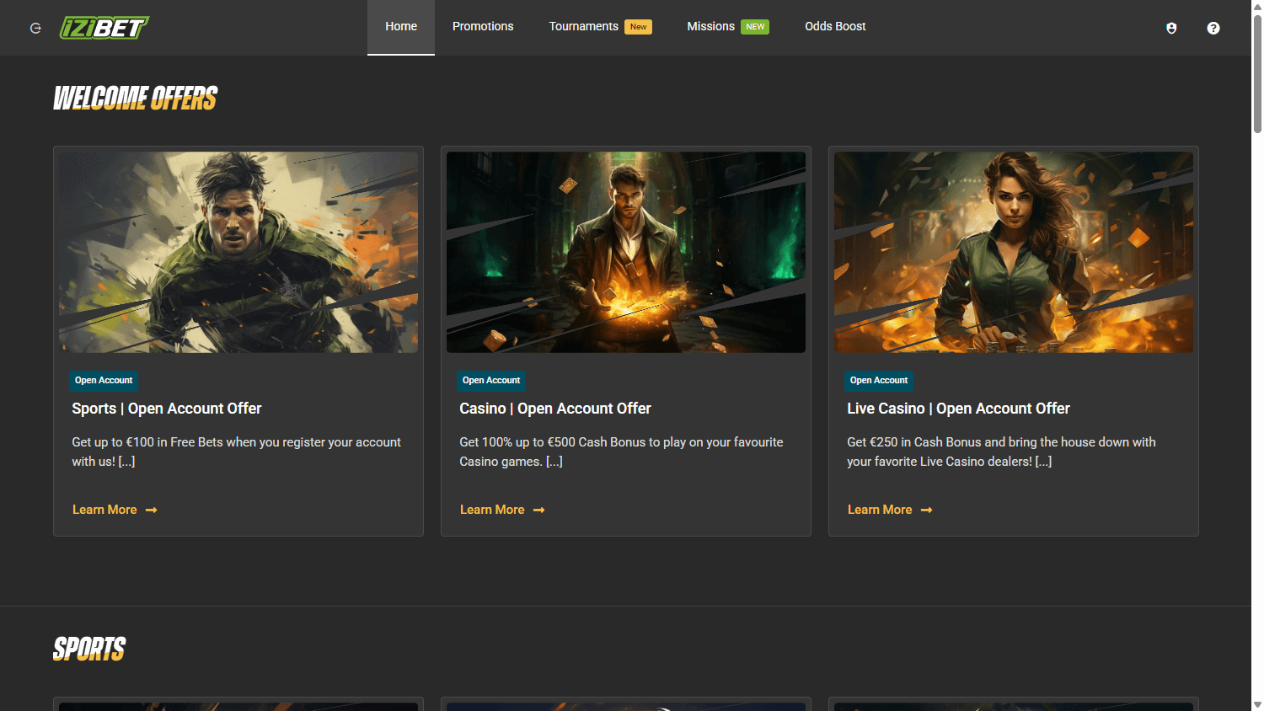The height and width of the screenshot is (711, 1264).
Task: Click the back arrow icon beside the logo
Action: click(35, 28)
